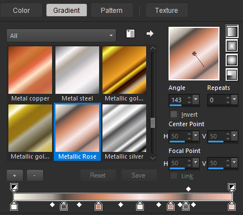
Task: Choose the Metallic Rose gradient thumbnail
Action: click(77, 128)
